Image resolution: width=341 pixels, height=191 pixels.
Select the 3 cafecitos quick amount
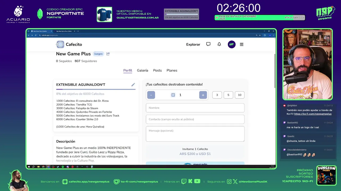click(x=217, y=95)
